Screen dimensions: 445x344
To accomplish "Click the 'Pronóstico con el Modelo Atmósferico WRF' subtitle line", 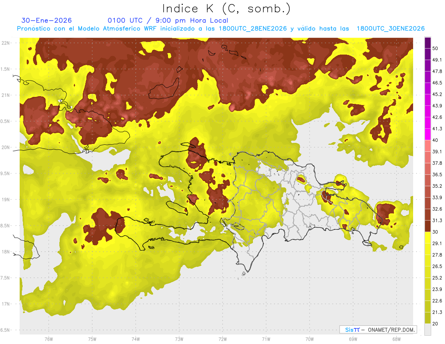I will [x=221, y=29].
